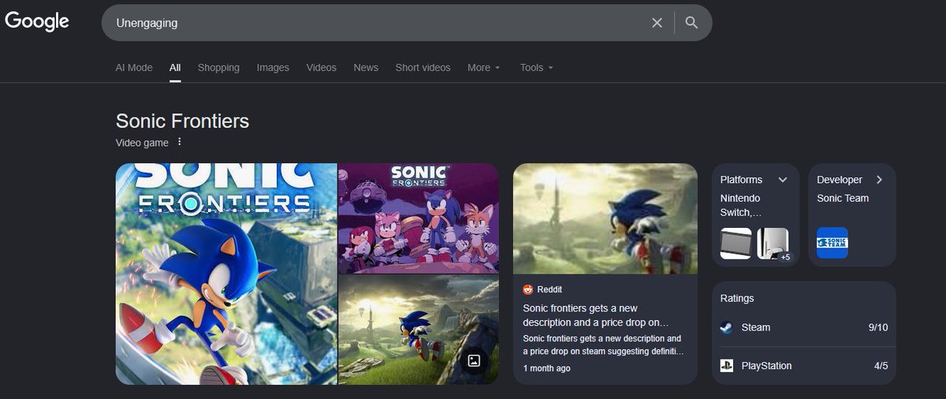Open the Short videos tab
This screenshot has width=946, height=399.
423,68
